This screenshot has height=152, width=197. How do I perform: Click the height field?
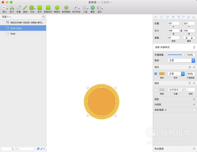click(x=189, y=31)
